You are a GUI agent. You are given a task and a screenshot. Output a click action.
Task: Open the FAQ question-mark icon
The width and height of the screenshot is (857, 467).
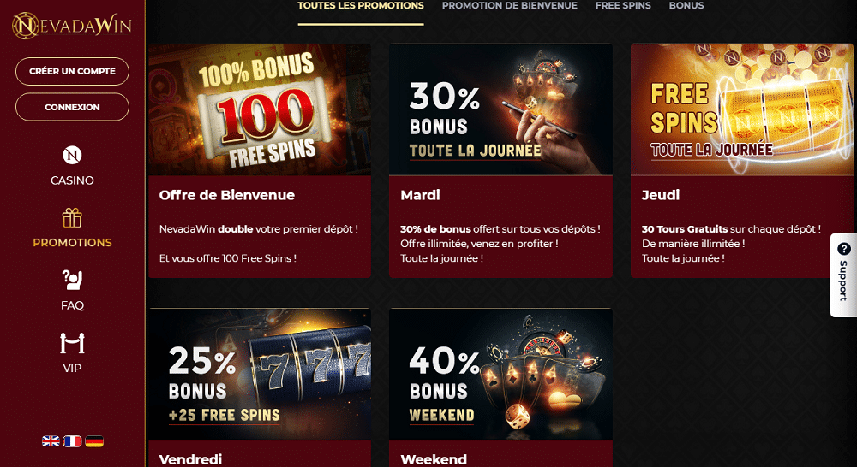tap(72, 281)
